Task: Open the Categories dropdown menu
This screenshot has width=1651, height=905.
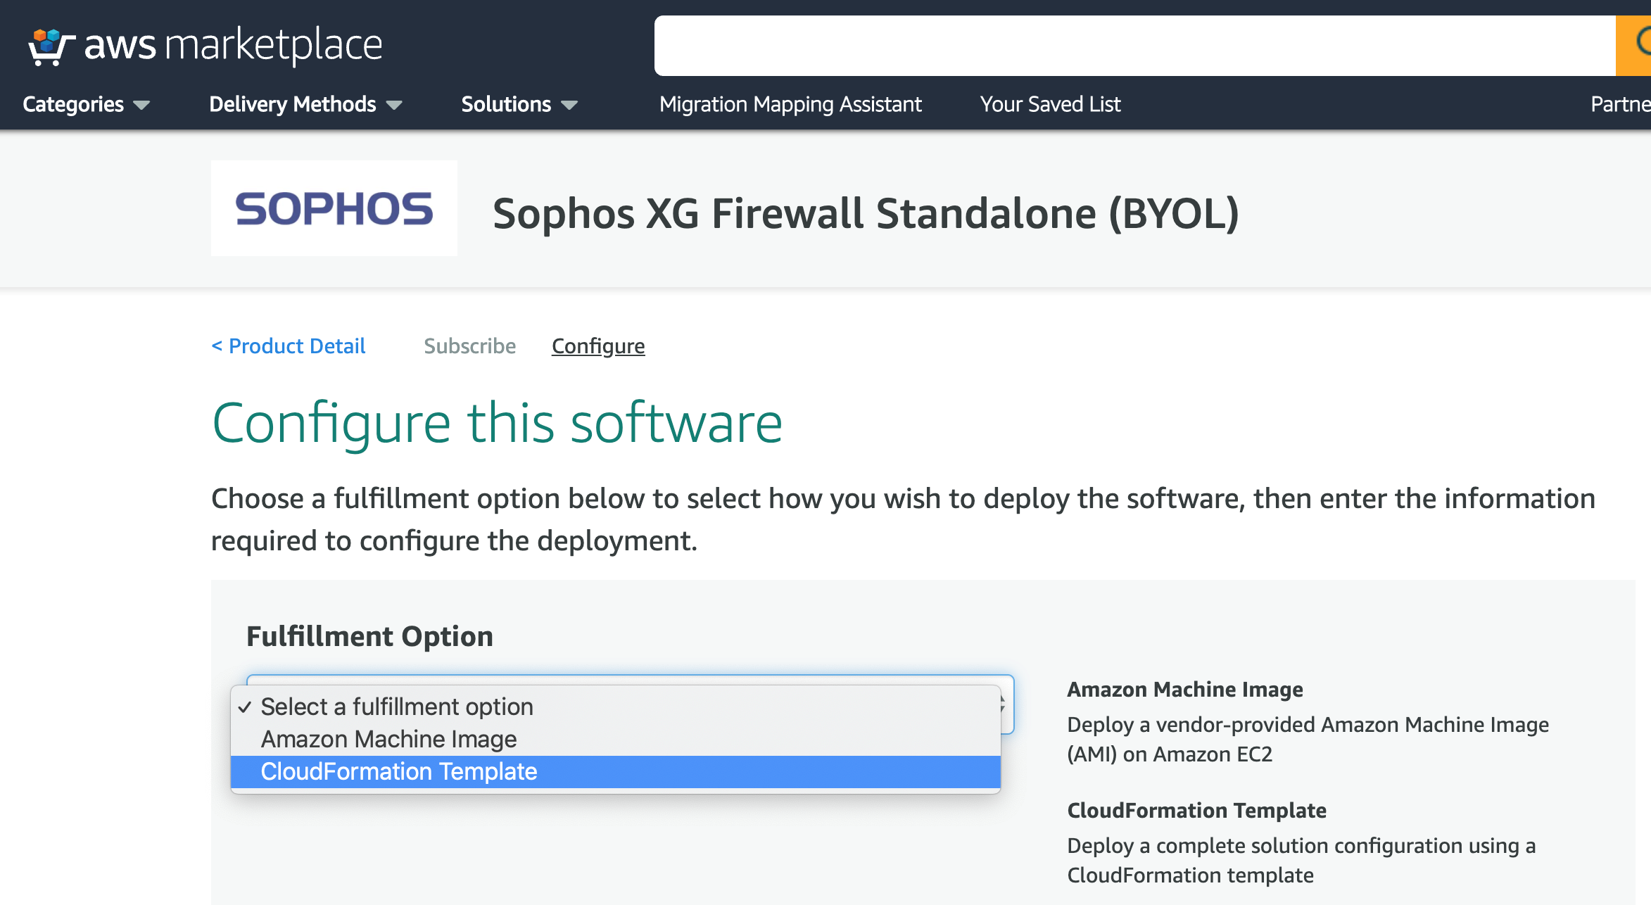Action: (x=86, y=104)
